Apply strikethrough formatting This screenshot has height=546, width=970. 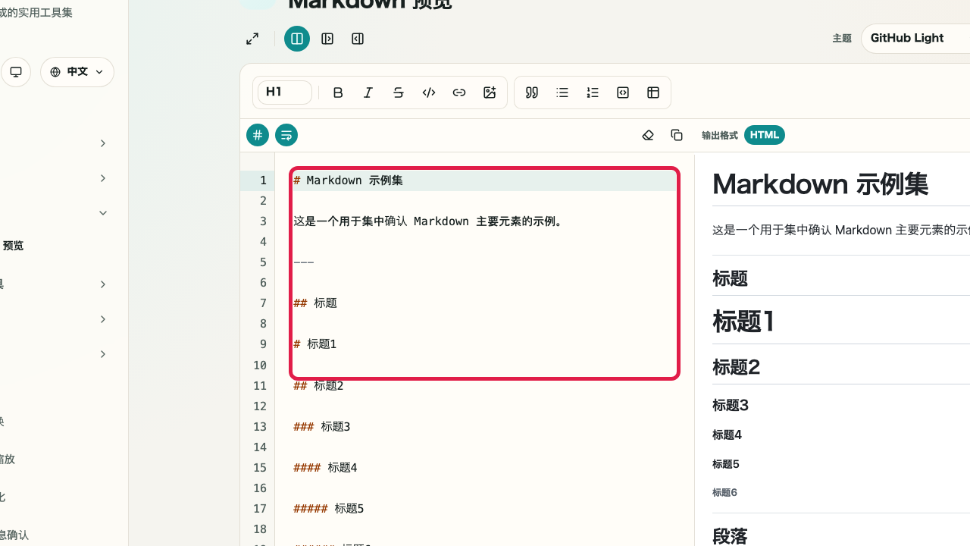click(x=399, y=93)
